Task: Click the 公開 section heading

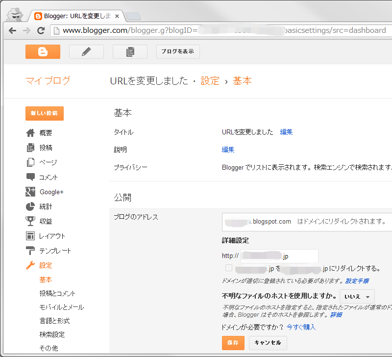Action: [x=122, y=198]
